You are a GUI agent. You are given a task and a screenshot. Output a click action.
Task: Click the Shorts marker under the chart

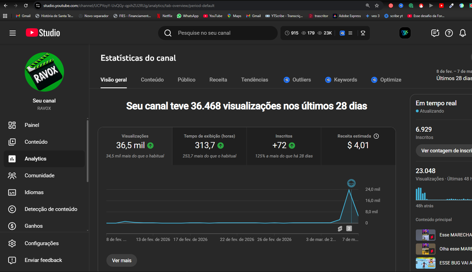coord(340,228)
